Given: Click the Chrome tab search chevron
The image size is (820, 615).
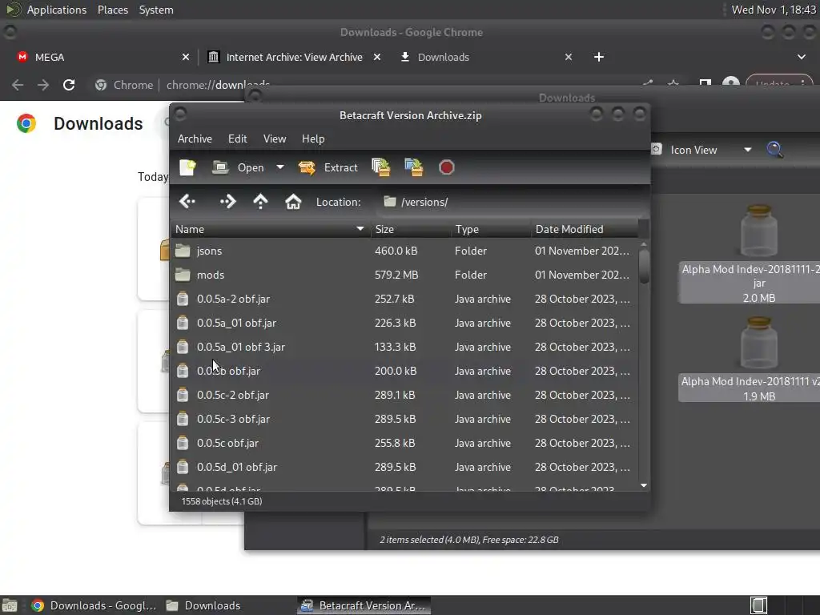Looking at the screenshot, I should click(x=802, y=57).
